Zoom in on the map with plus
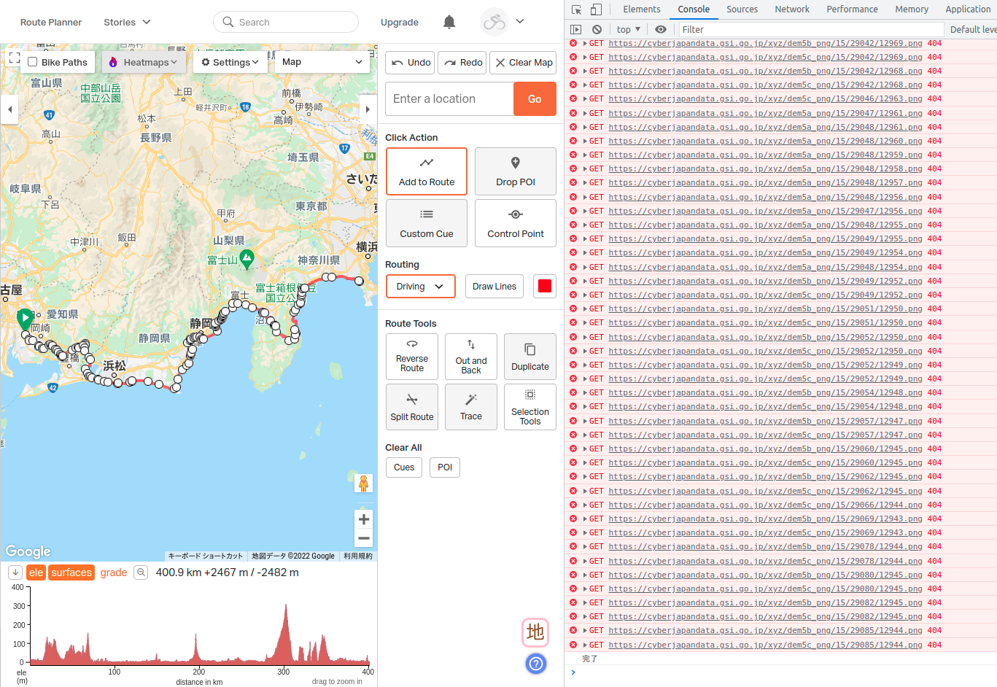997x687 pixels. point(364,519)
